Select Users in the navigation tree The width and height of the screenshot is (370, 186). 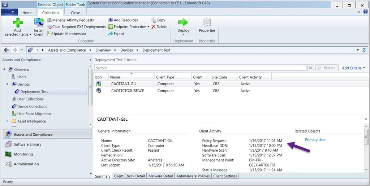[x=22, y=77]
